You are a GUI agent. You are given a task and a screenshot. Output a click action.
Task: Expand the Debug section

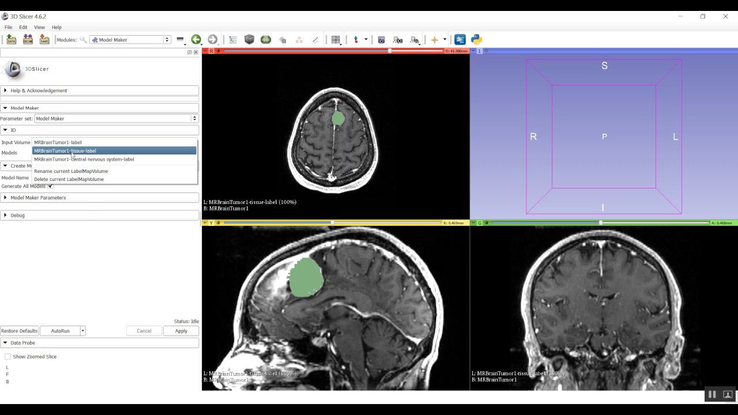click(99, 216)
